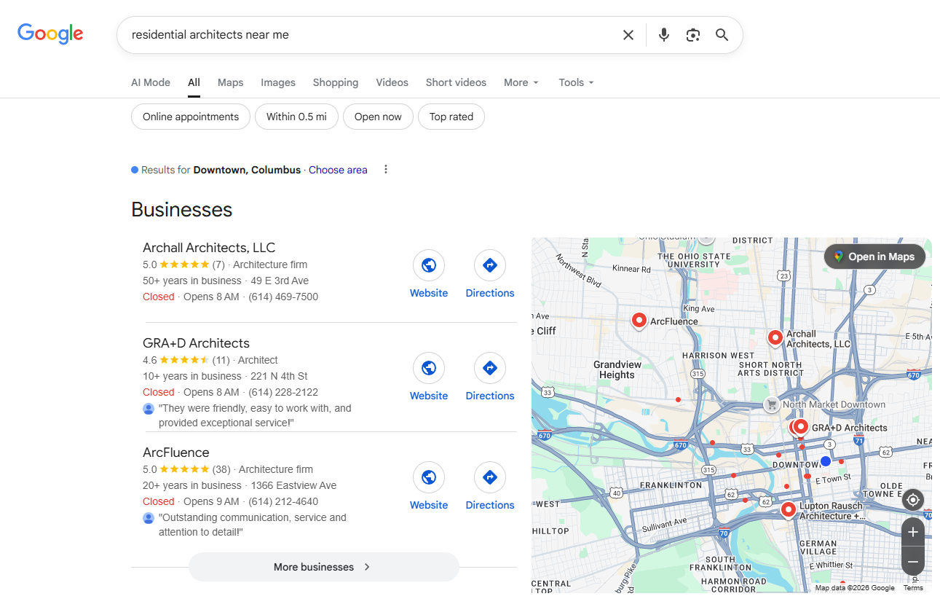Click the More businesses button

(323, 567)
